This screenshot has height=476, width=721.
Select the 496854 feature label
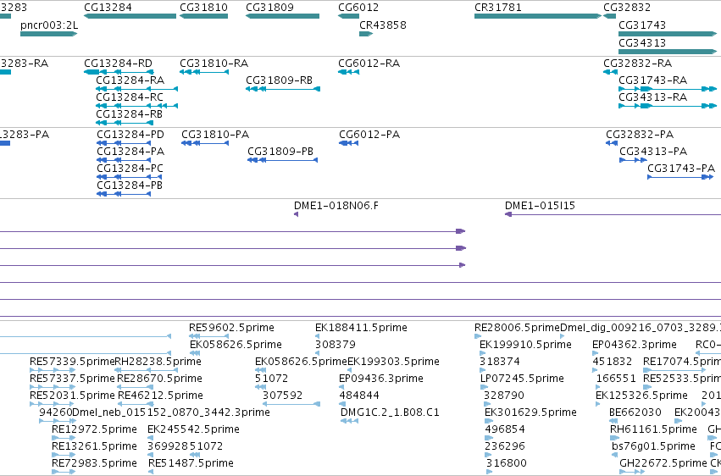click(505, 429)
